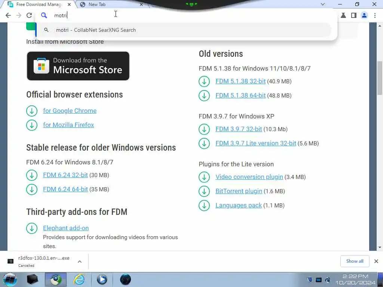Click download arrow icon beside FDM 6.24 64-bit
This screenshot has height=287, width=383.
pyautogui.click(x=32, y=189)
